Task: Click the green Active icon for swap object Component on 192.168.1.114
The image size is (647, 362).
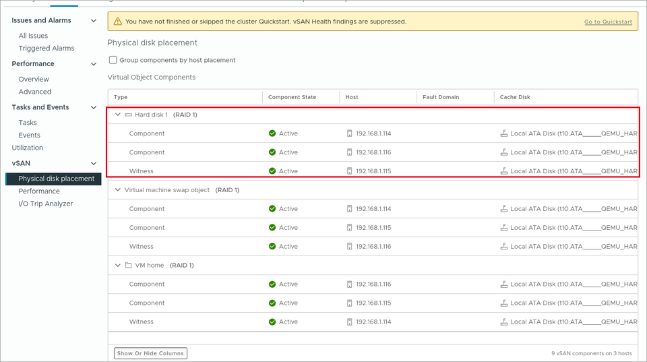Action: pos(272,209)
